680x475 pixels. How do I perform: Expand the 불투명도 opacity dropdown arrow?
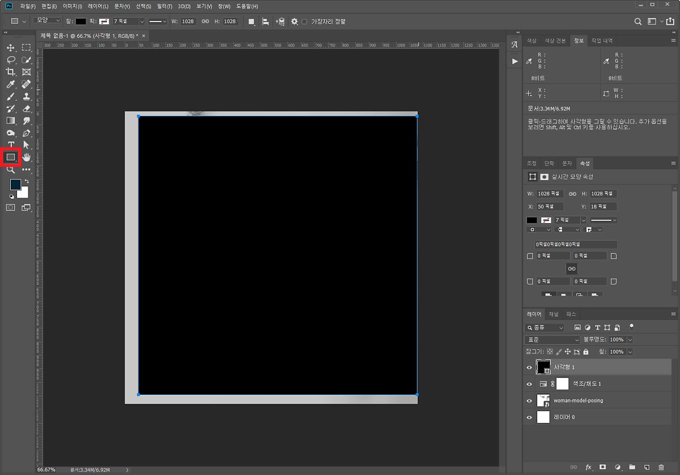630,340
